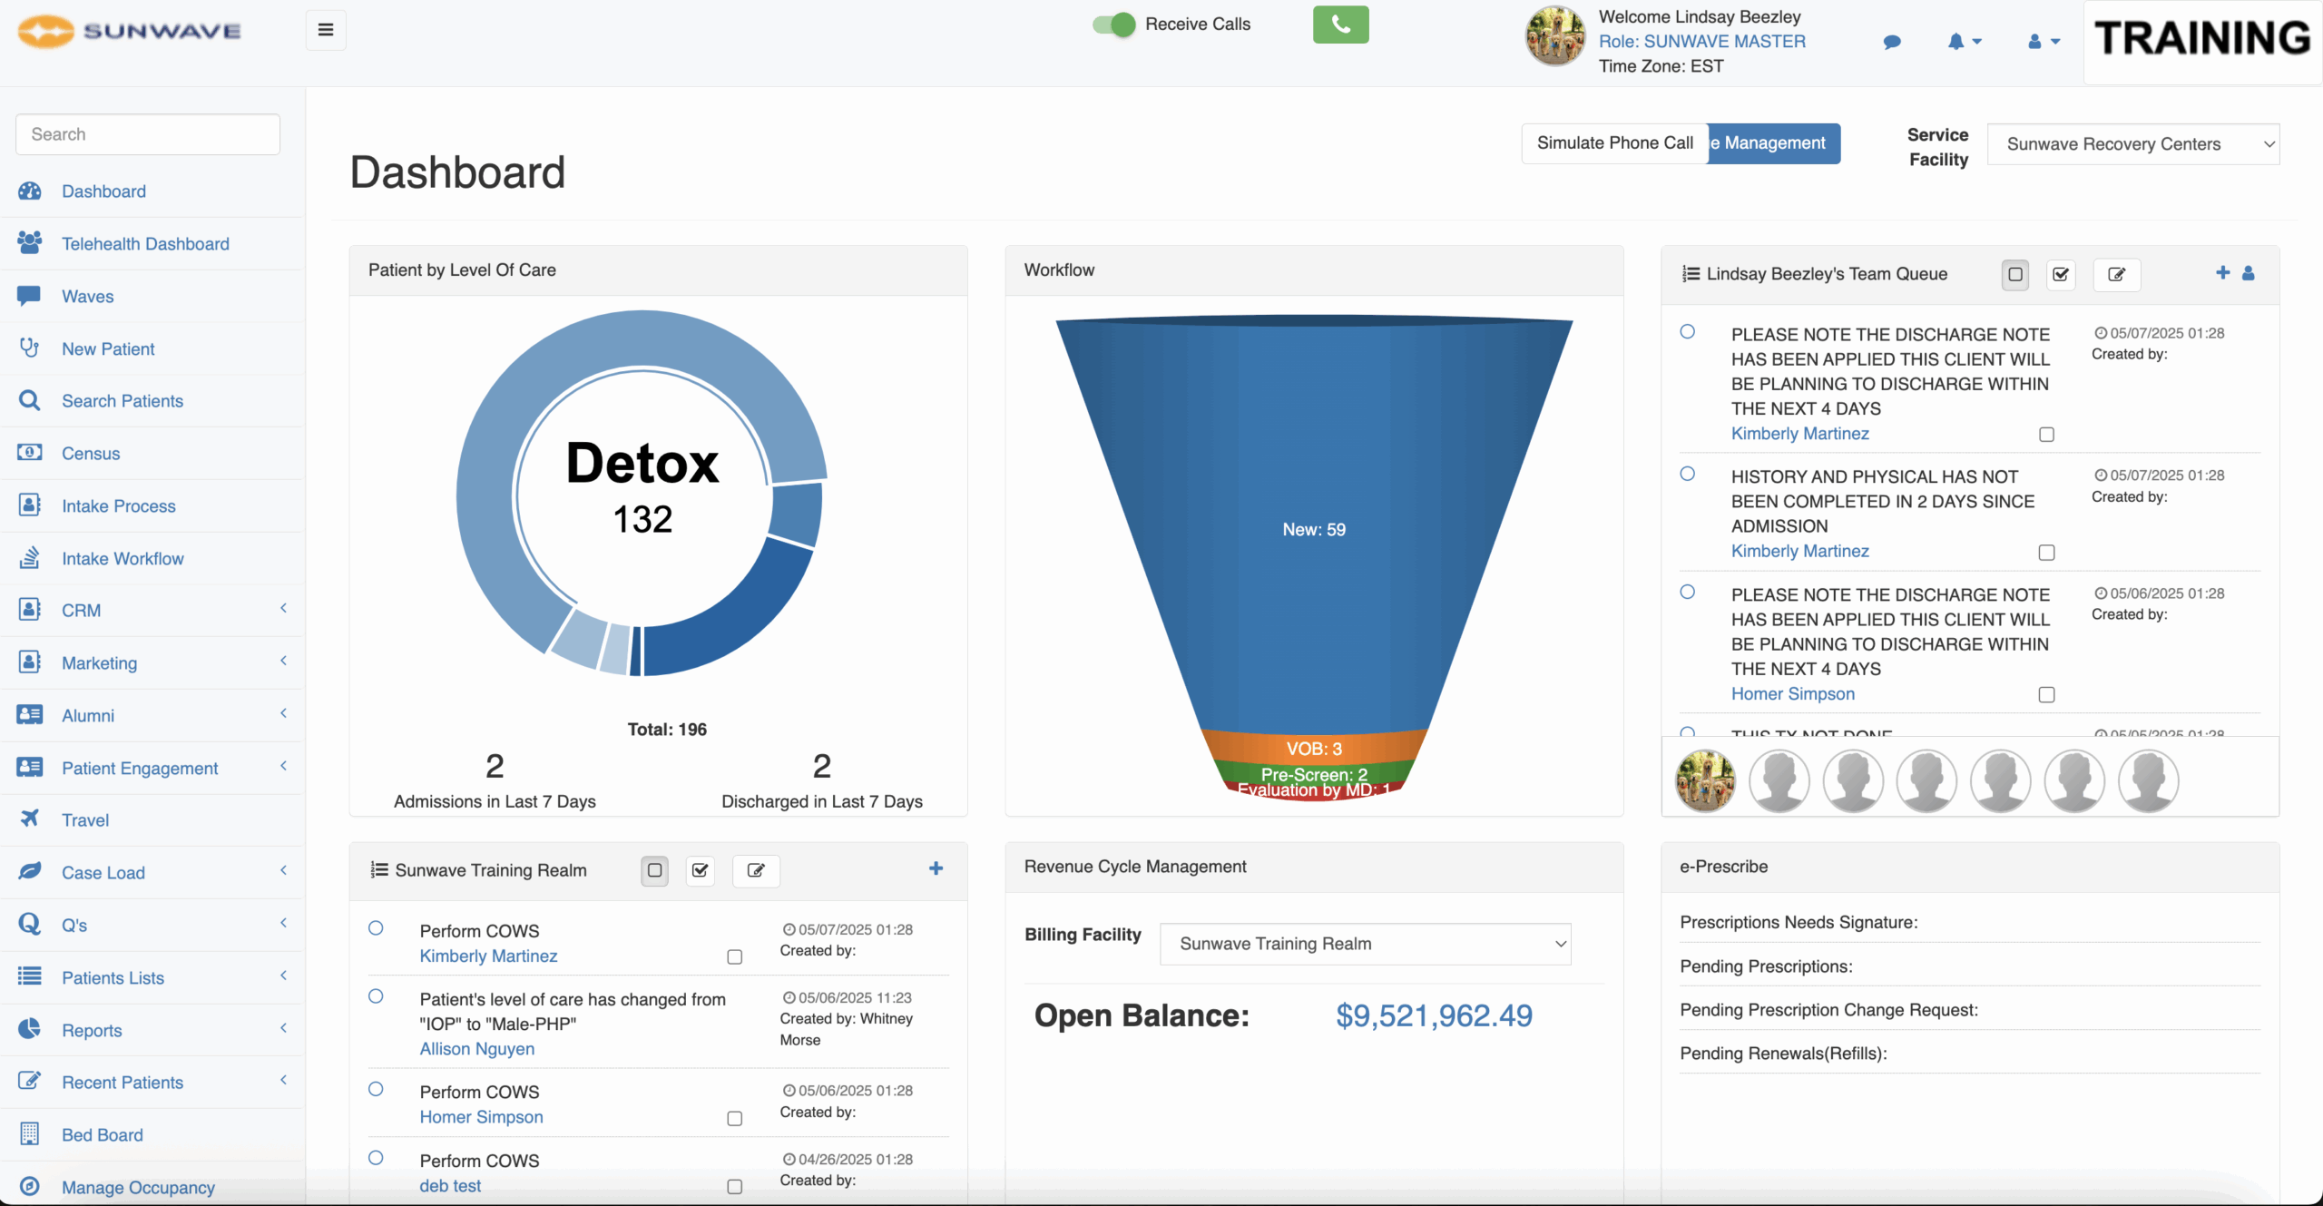Open Census from the sidebar menu
Image resolution: width=2323 pixels, height=1206 pixels.
pos(91,454)
